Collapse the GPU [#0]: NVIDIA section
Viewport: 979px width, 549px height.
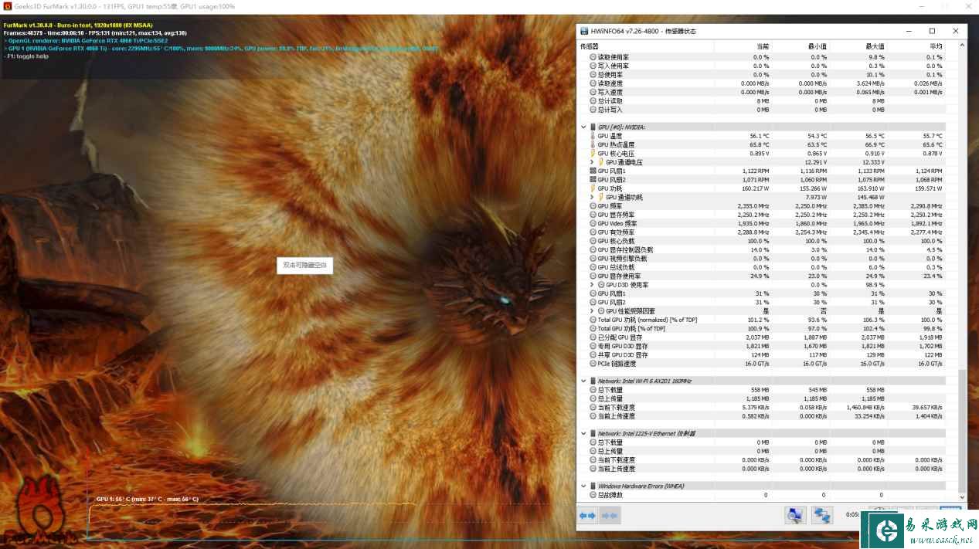pos(583,127)
